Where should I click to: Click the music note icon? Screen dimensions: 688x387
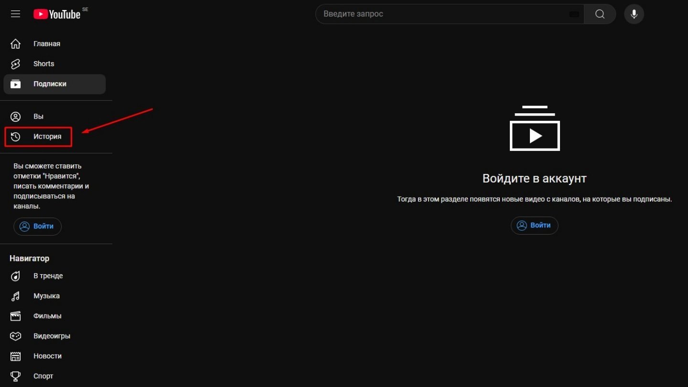tap(16, 296)
